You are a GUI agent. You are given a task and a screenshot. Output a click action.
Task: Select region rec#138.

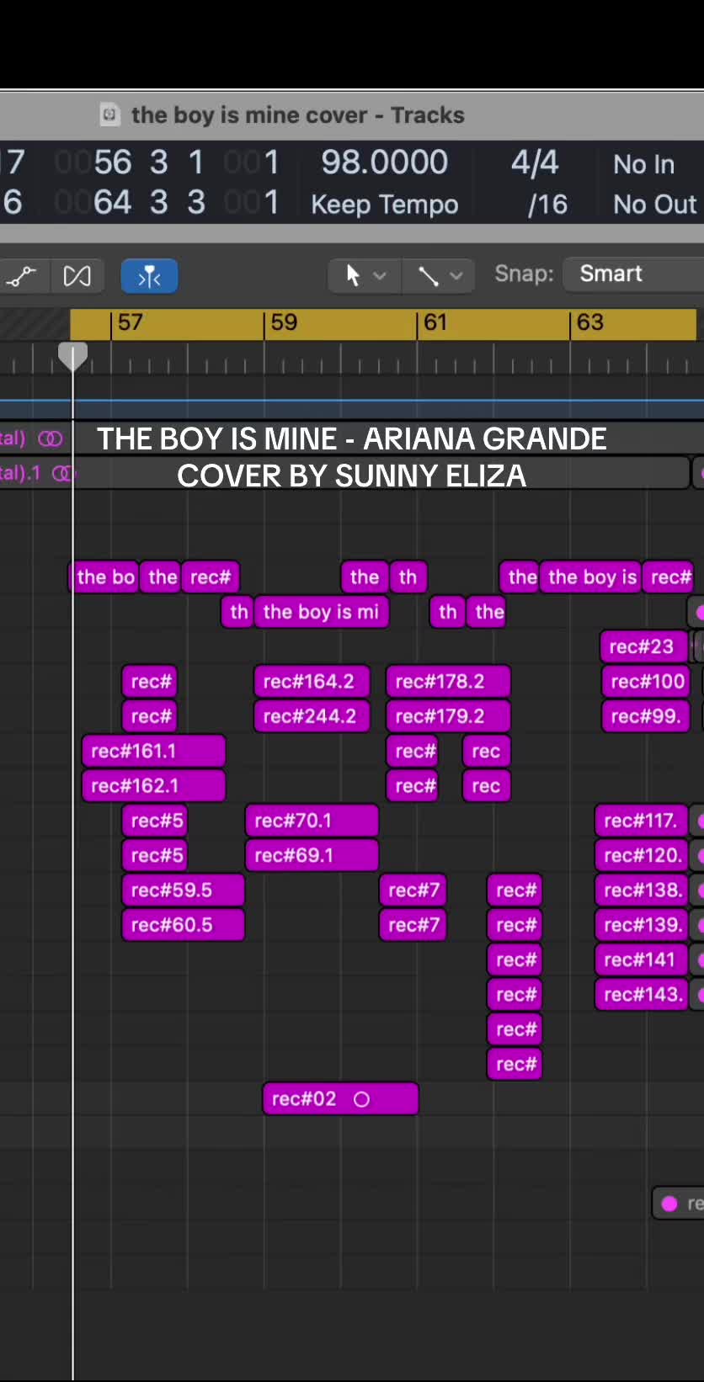tap(641, 890)
